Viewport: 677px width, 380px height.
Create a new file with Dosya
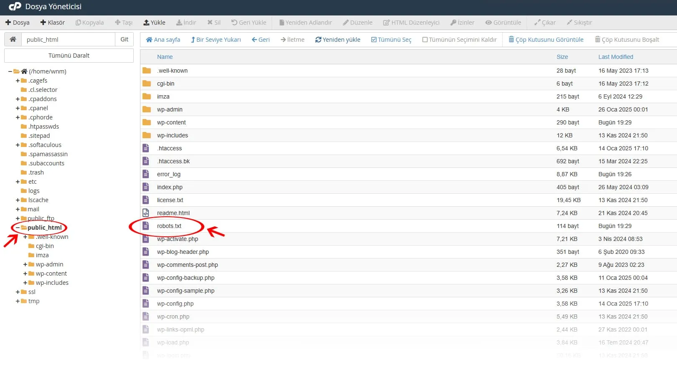point(17,23)
